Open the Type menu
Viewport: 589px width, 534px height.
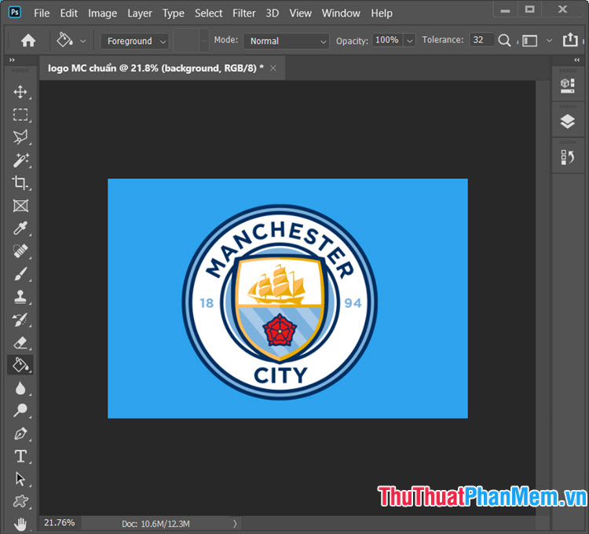(174, 13)
